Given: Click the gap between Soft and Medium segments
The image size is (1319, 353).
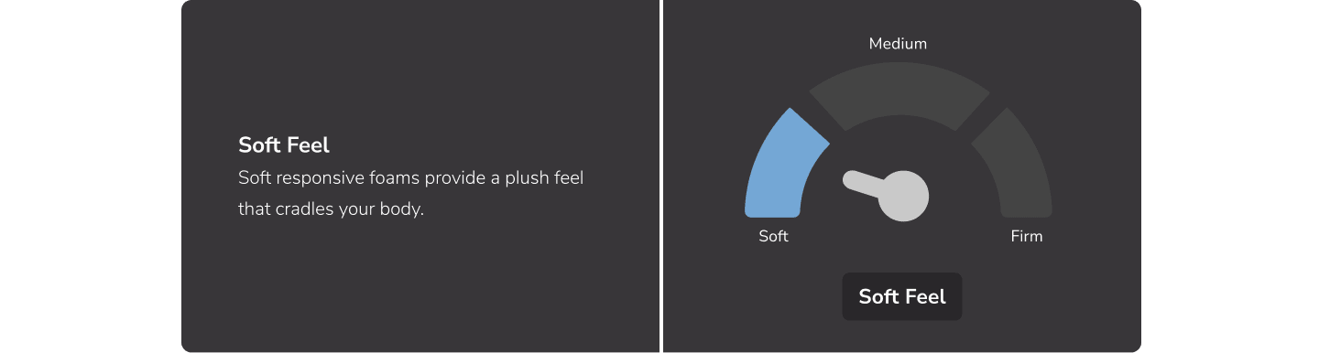Looking at the screenshot, I should [x=818, y=117].
